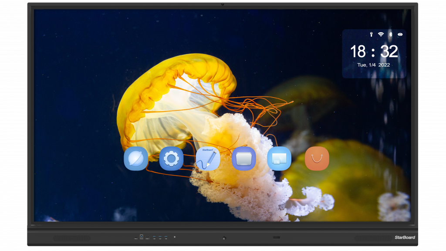This screenshot has height=251, width=446.
Task: Click the camera at top of the display
Action: click(x=223, y=4)
